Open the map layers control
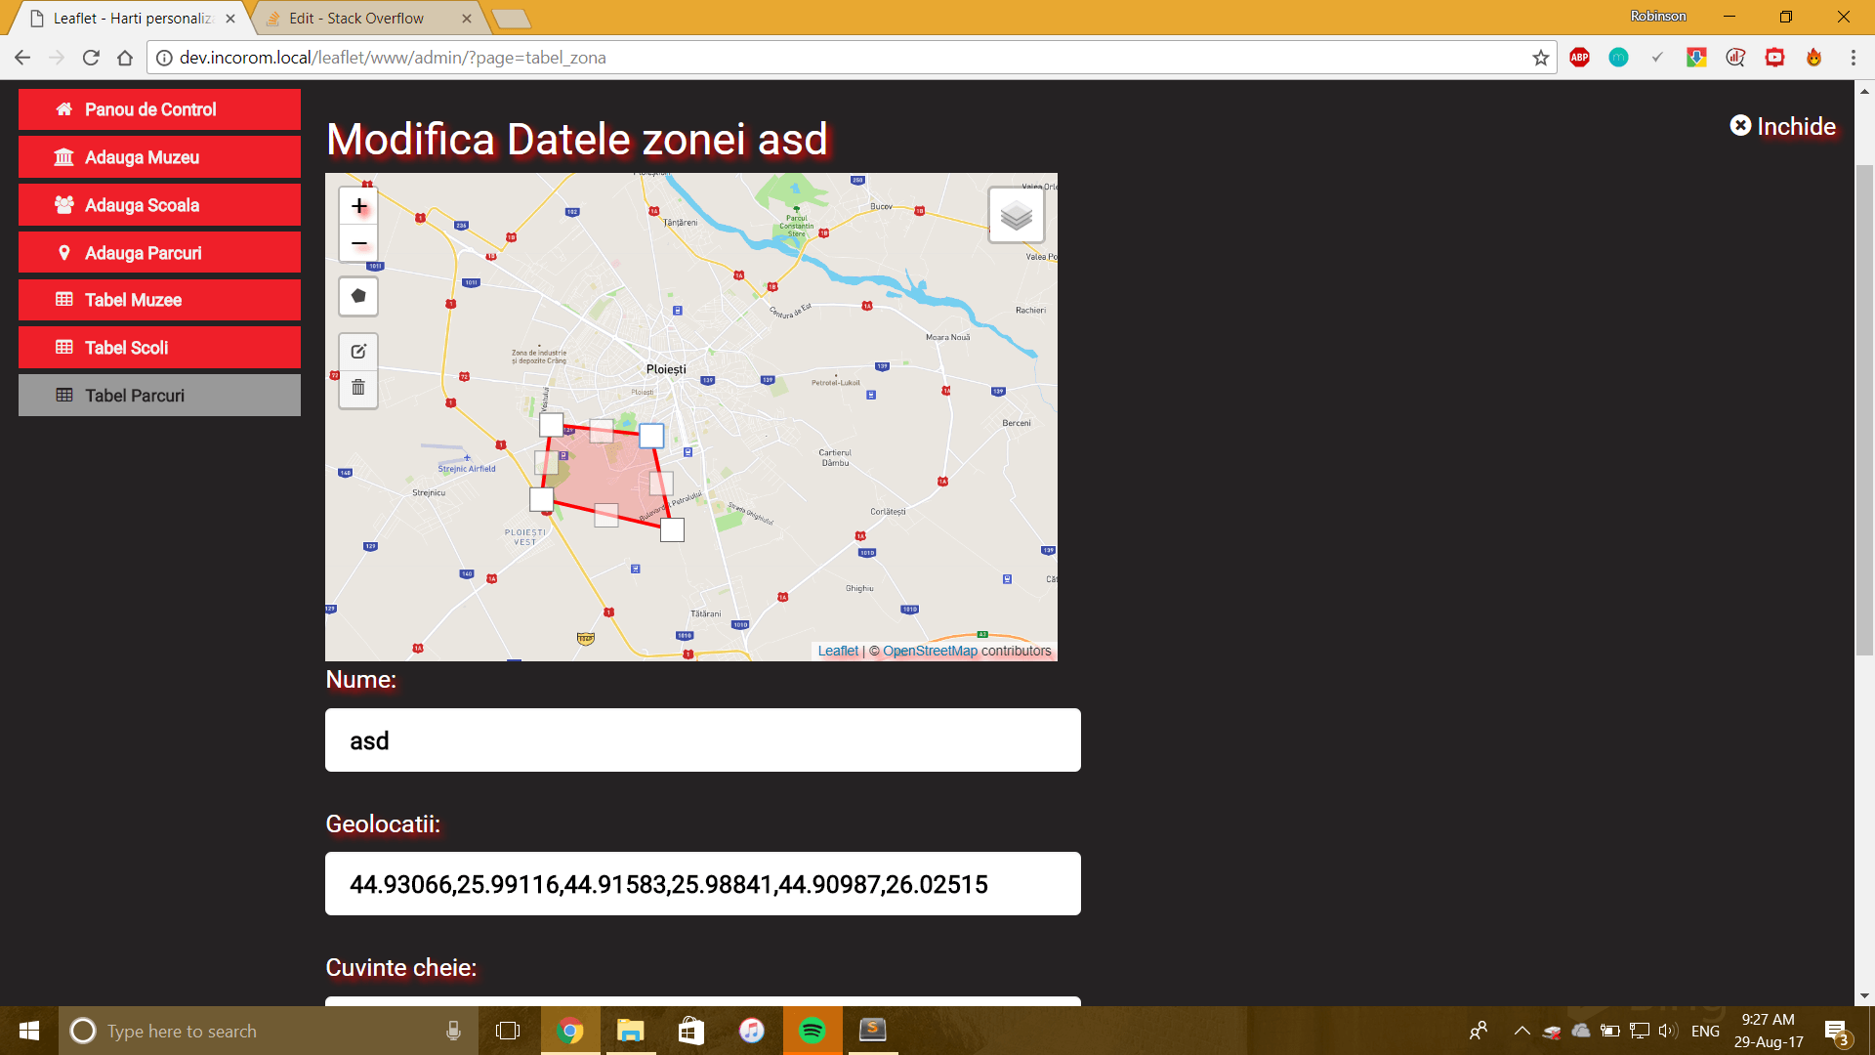This screenshot has width=1875, height=1055. point(1016,215)
